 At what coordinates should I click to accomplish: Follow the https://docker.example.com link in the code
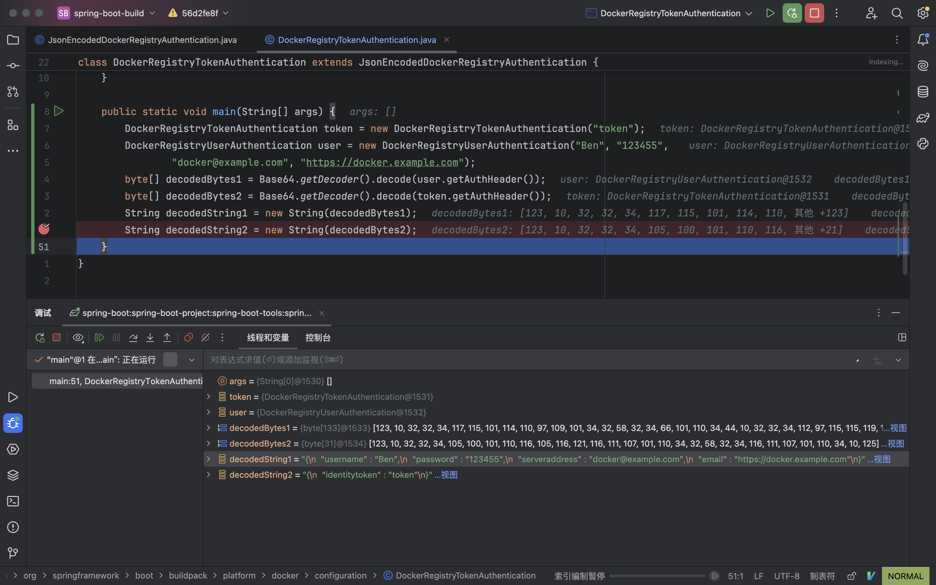pos(382,162)
